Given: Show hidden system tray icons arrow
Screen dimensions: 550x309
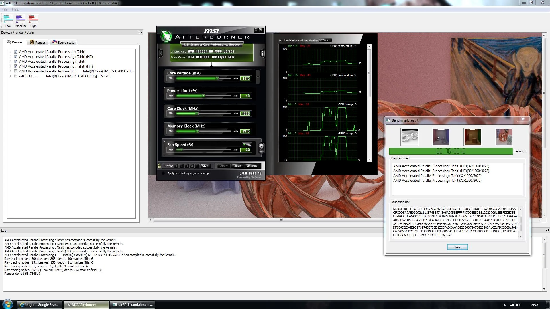Looking at the screenshot, I should click(x=504, y=305).
